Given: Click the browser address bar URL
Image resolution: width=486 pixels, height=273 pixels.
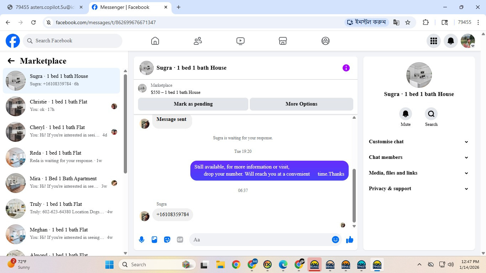Looking at the screenshot, I should (x=106, y=22).
